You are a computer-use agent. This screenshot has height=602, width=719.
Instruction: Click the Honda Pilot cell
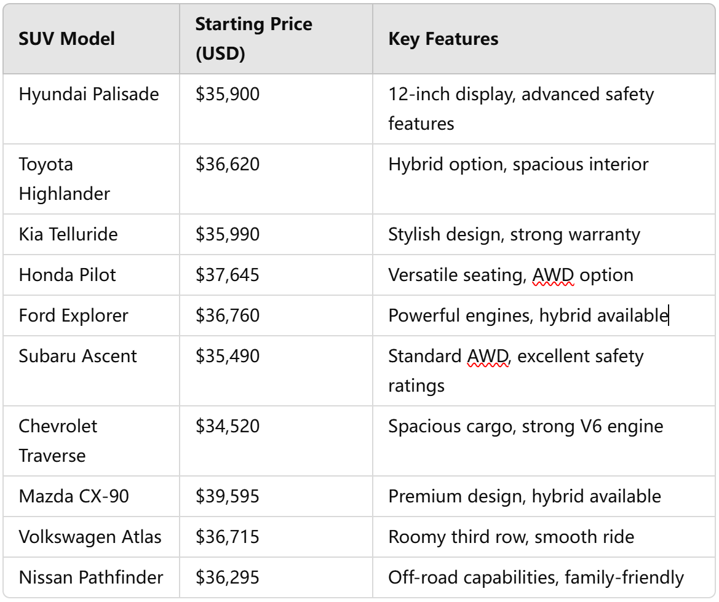tap(91, 275)
